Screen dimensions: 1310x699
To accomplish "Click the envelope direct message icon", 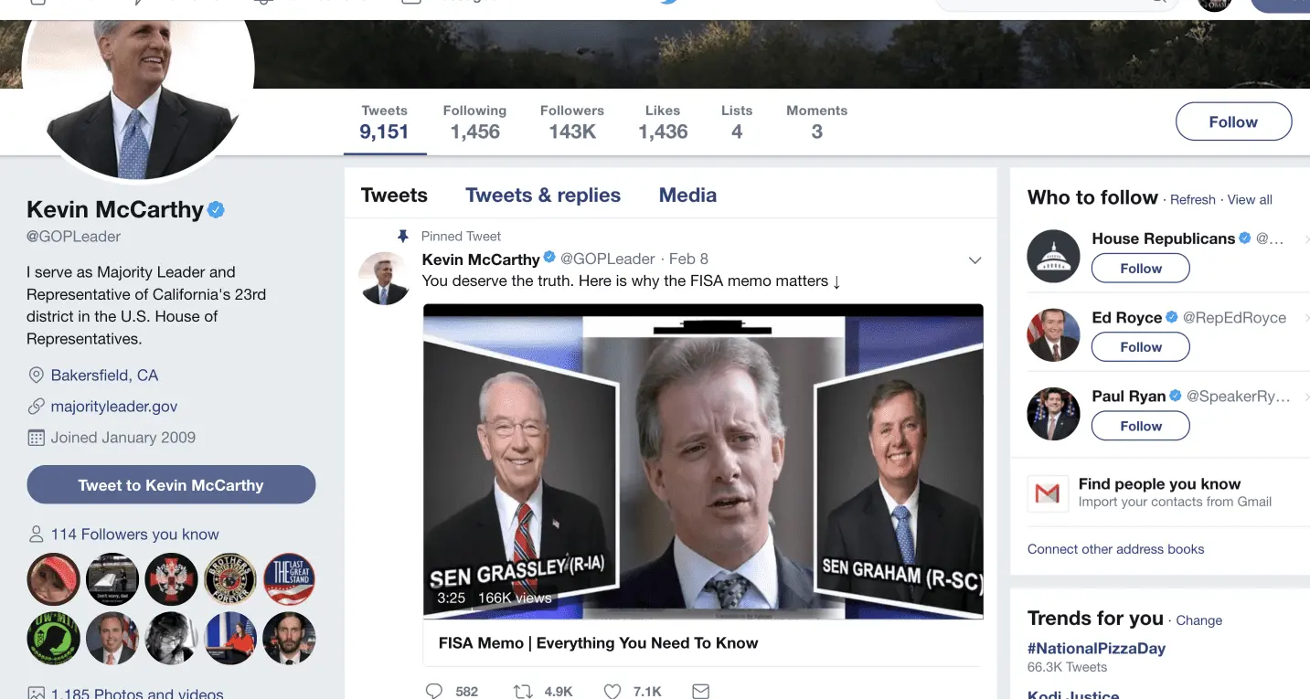I will [x=700, y=691].
